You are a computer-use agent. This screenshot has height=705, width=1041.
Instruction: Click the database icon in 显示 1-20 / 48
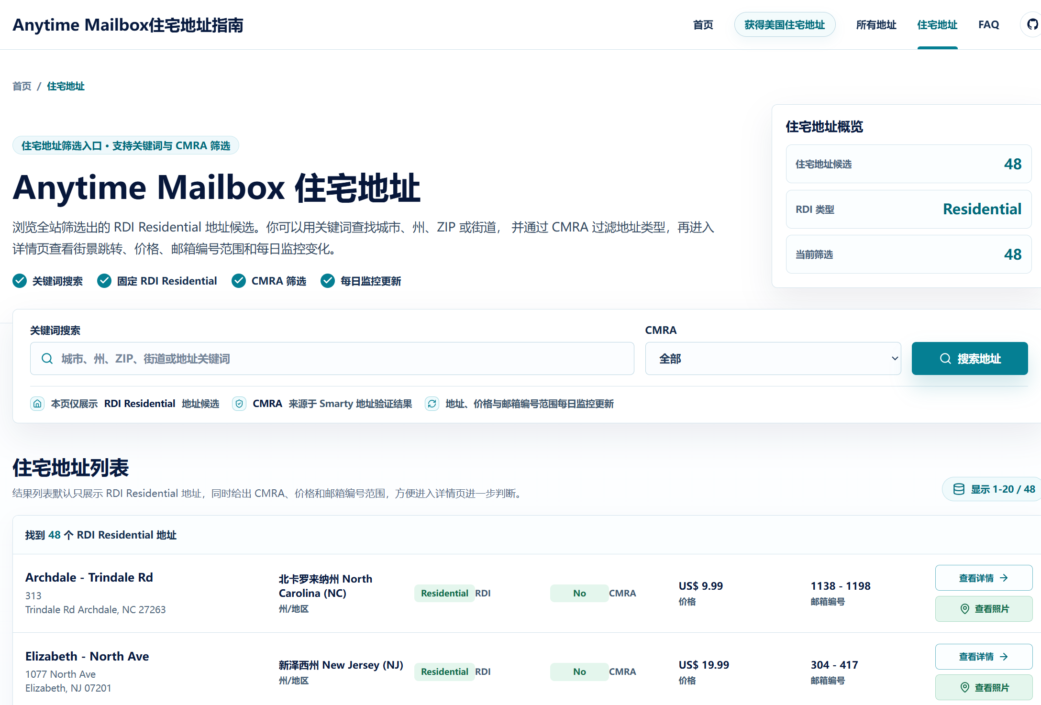point(959,489)
